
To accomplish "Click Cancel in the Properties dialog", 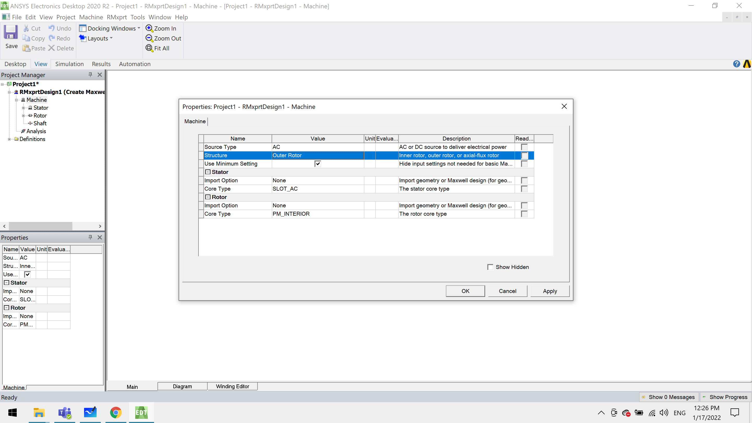I will pos(507,291).
